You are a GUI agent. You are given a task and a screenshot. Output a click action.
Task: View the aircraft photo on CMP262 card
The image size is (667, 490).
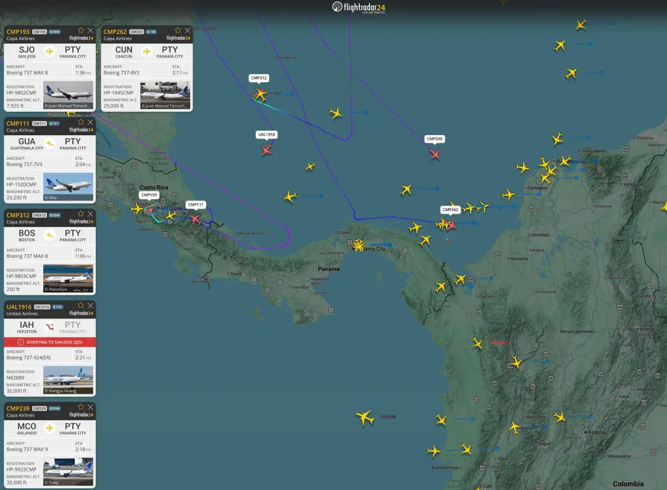[165, 95]
